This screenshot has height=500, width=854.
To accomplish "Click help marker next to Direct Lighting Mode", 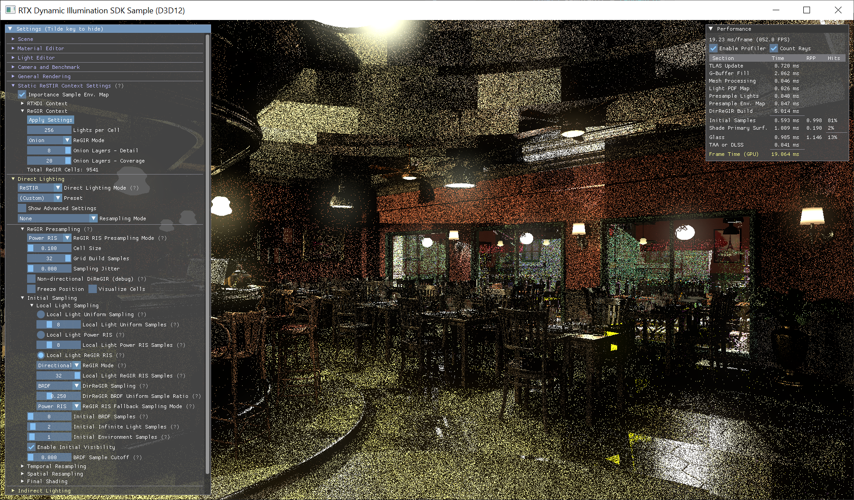I will tap(135, 188).
